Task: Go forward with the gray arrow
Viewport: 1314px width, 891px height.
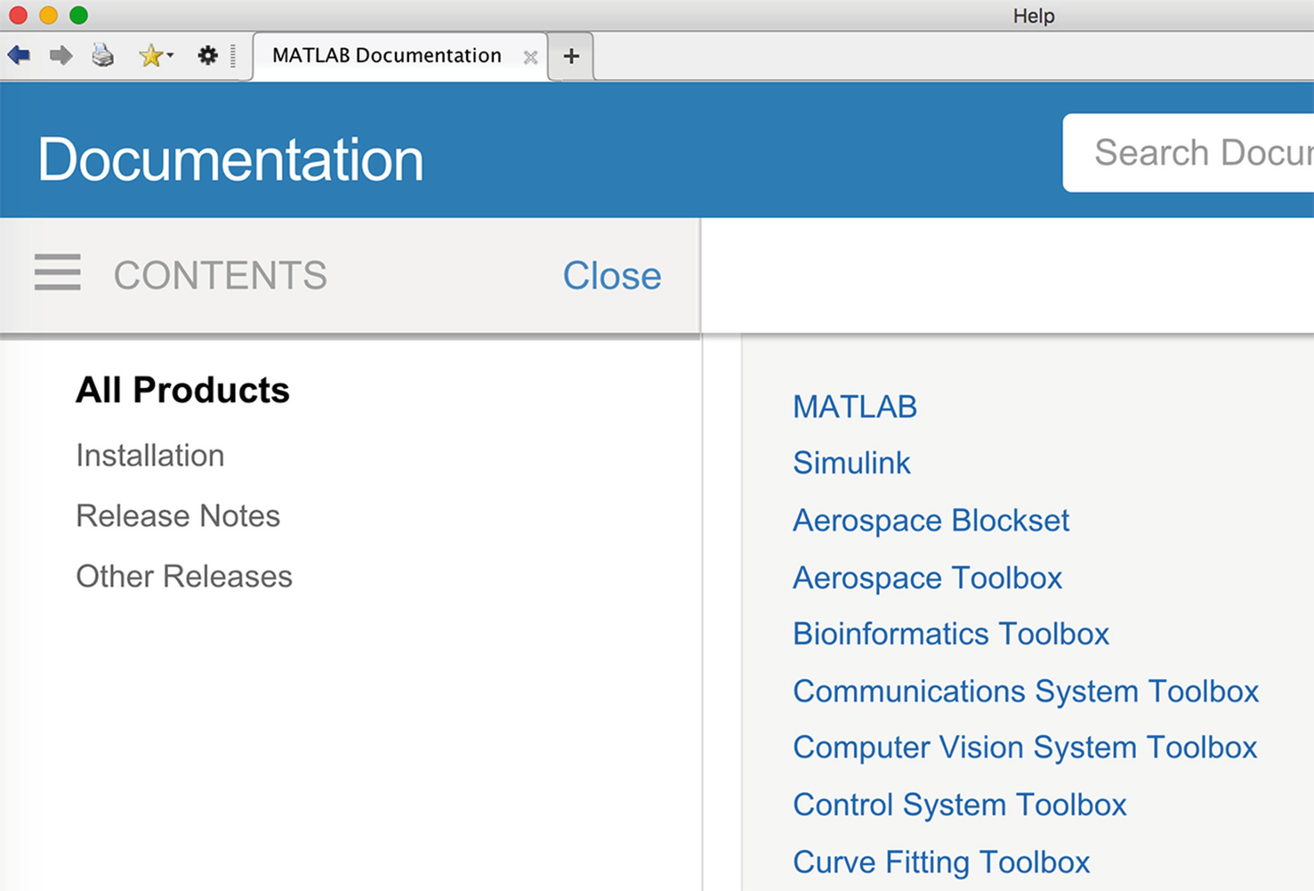Action: 60,56
